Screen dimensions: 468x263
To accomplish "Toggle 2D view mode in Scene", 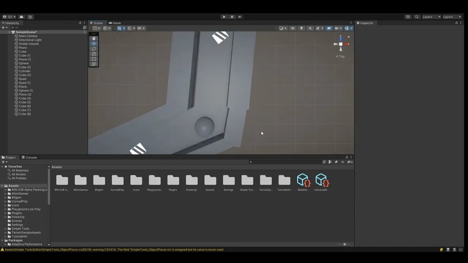I will pos(292,28).
